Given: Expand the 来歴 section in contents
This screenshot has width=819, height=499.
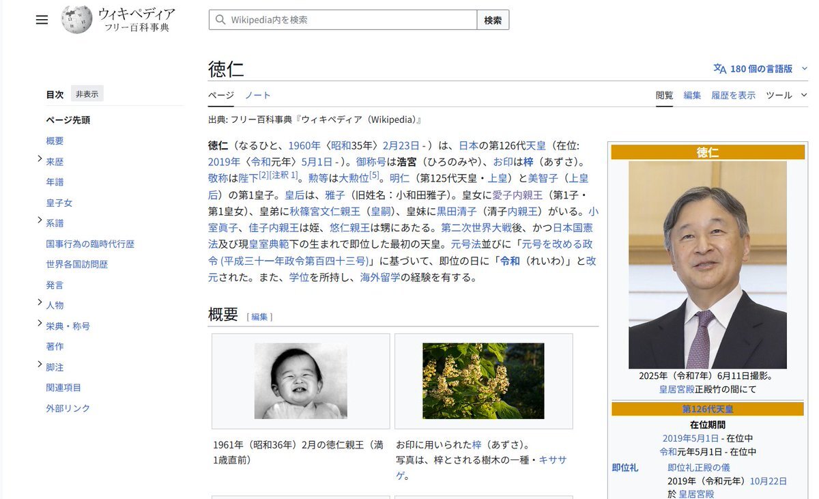Looking at the screenshot, I should [x=40, y=159].
